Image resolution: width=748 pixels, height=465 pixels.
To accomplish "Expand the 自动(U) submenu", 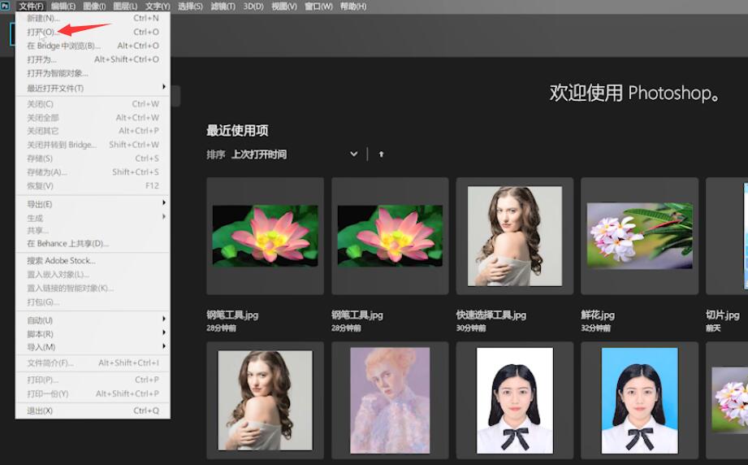I will click(93, 319).
